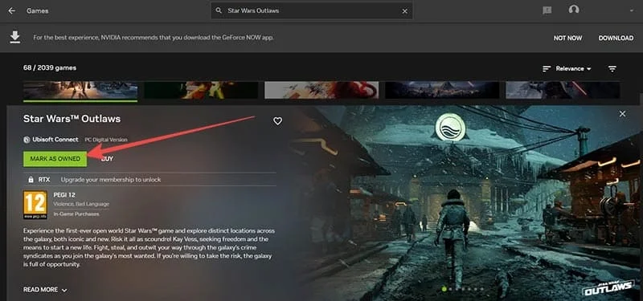Open the filter options icon
This screenshot has width=643, height=301.
click(x=612, y=69)
